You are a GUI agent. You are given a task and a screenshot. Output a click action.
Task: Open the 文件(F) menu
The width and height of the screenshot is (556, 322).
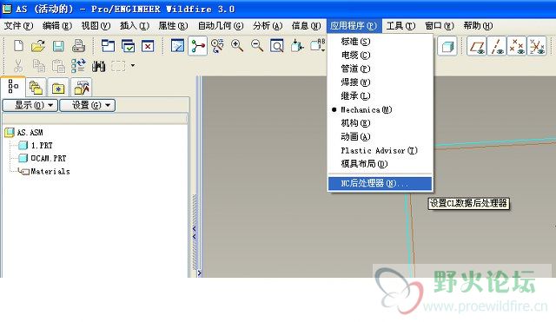click(18, 26)
